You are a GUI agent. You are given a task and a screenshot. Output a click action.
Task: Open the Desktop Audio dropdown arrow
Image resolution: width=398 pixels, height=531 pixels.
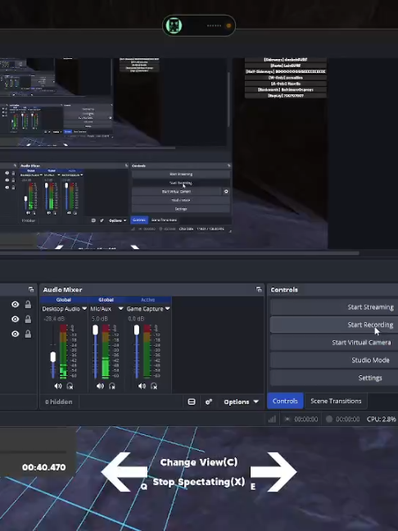point(84,308)
